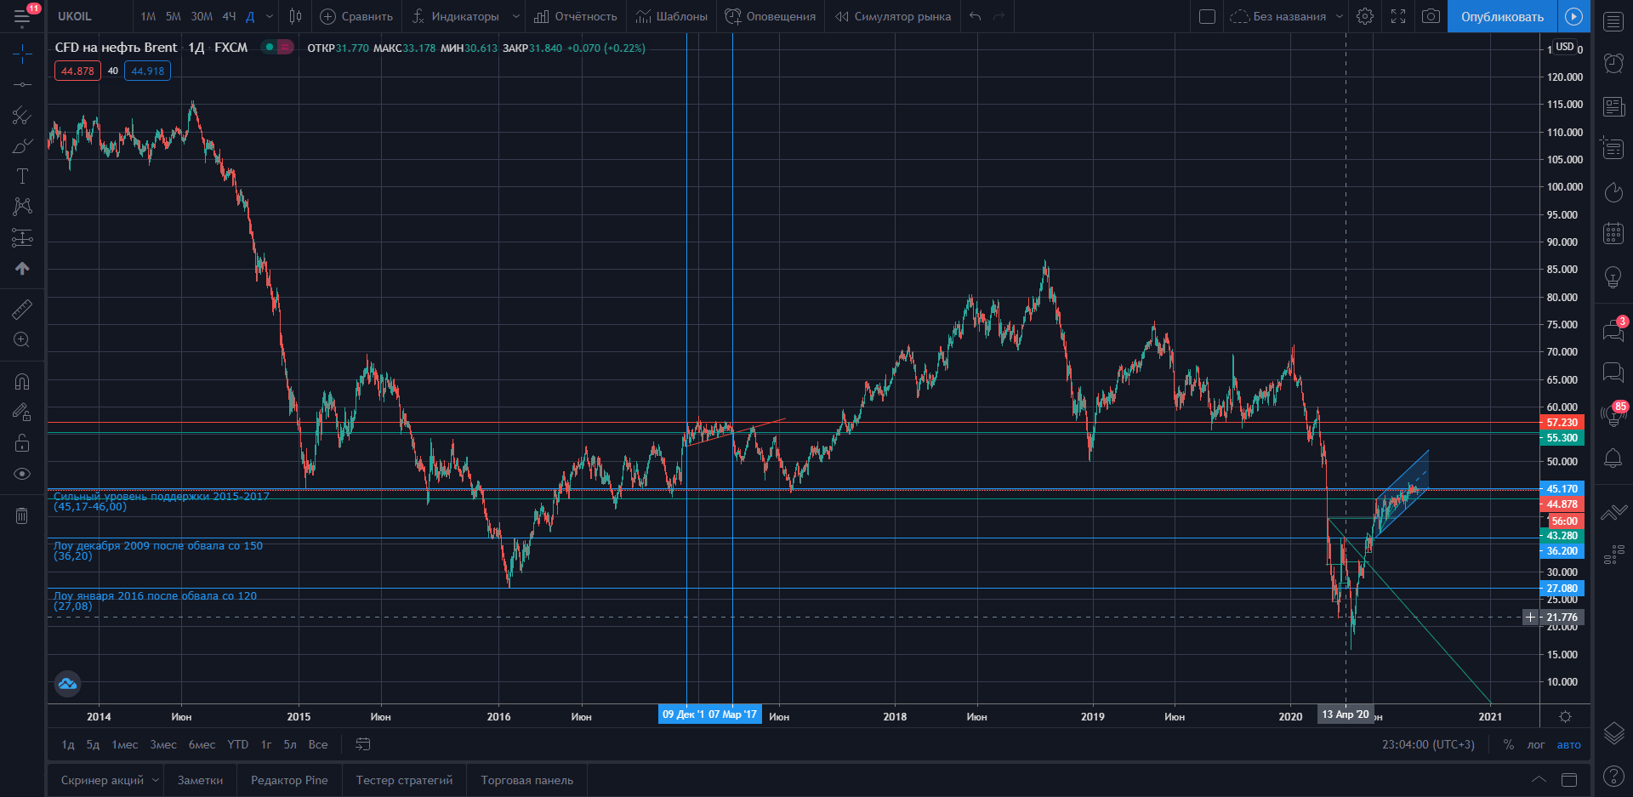Open the Тестер стратегий tab

tap(404, 780)
